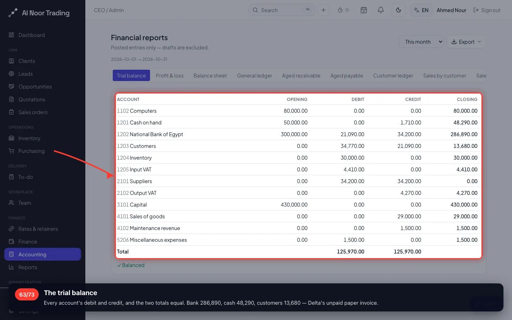Click the 1202 National Bank of Egypt row
512x320 pixels.
[x=299, y=134]
